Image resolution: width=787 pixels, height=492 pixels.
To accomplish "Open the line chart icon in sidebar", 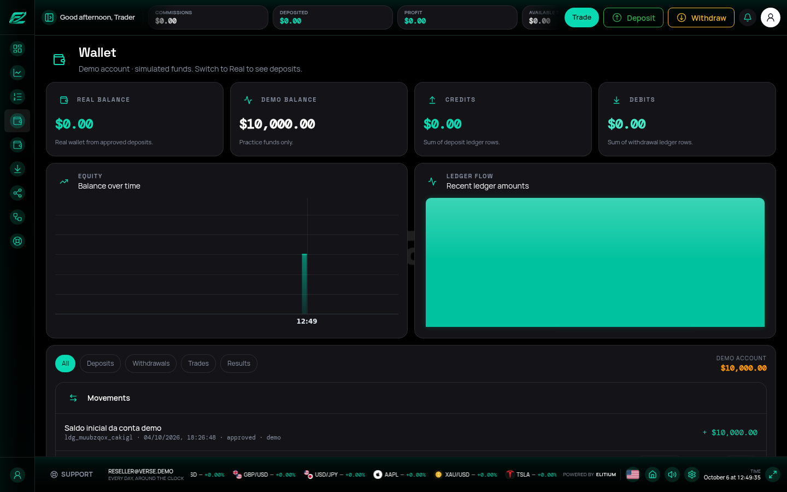I will [x=17, y=73].
